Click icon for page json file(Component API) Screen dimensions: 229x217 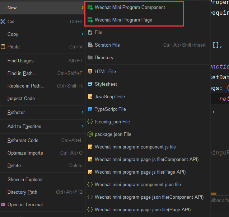pos(90,197)
